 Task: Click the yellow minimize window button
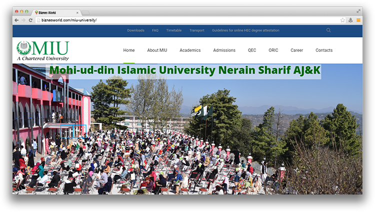(x=21, y=11)
